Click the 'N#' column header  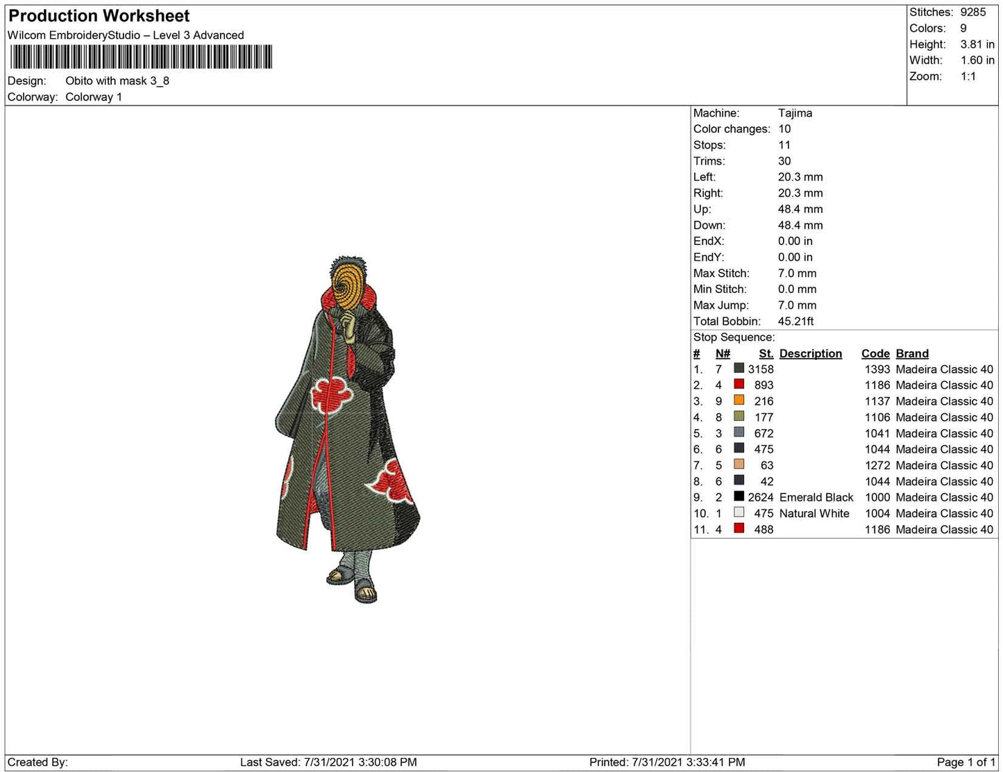tap(723, 353)
